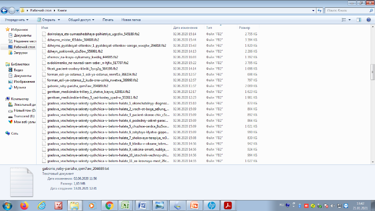Click the help question mark icon

click(x=370, y=20)
